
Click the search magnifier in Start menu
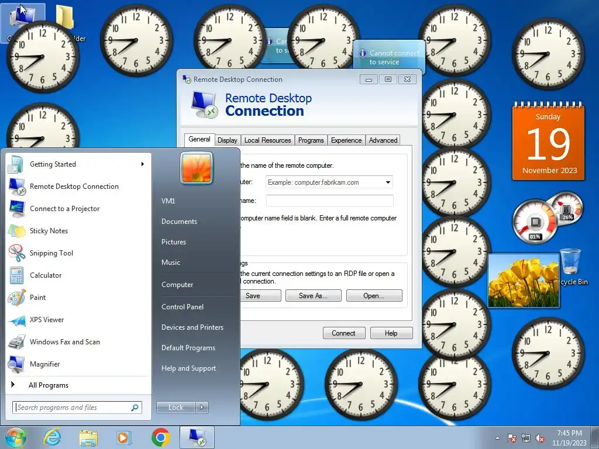pyautogui.click(x=135, y=407)
